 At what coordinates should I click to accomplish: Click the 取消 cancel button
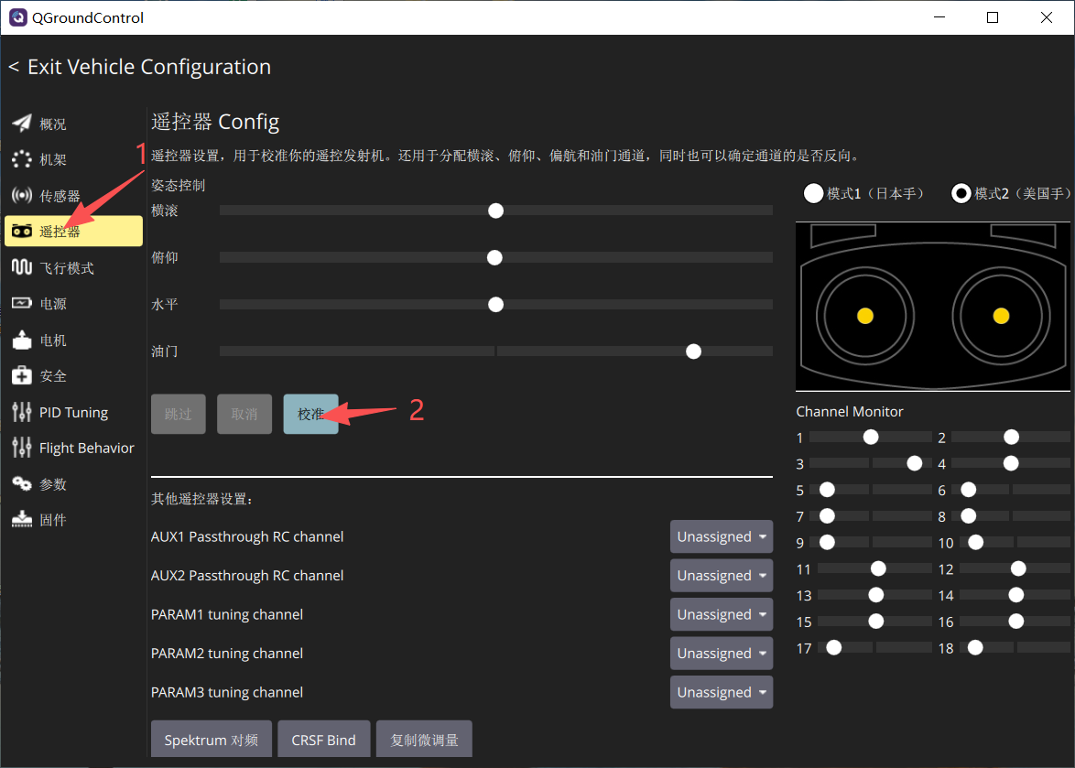(x=244, y=414)
